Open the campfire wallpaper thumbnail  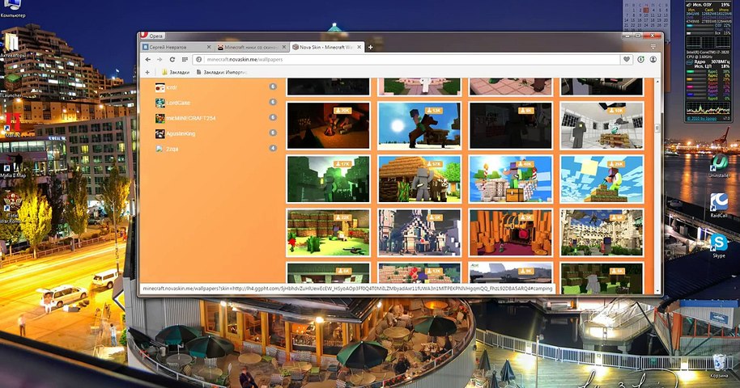pos(329,125)
